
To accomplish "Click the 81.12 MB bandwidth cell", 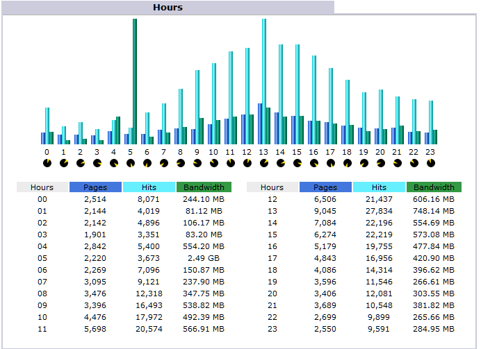I will coord(204,211).
